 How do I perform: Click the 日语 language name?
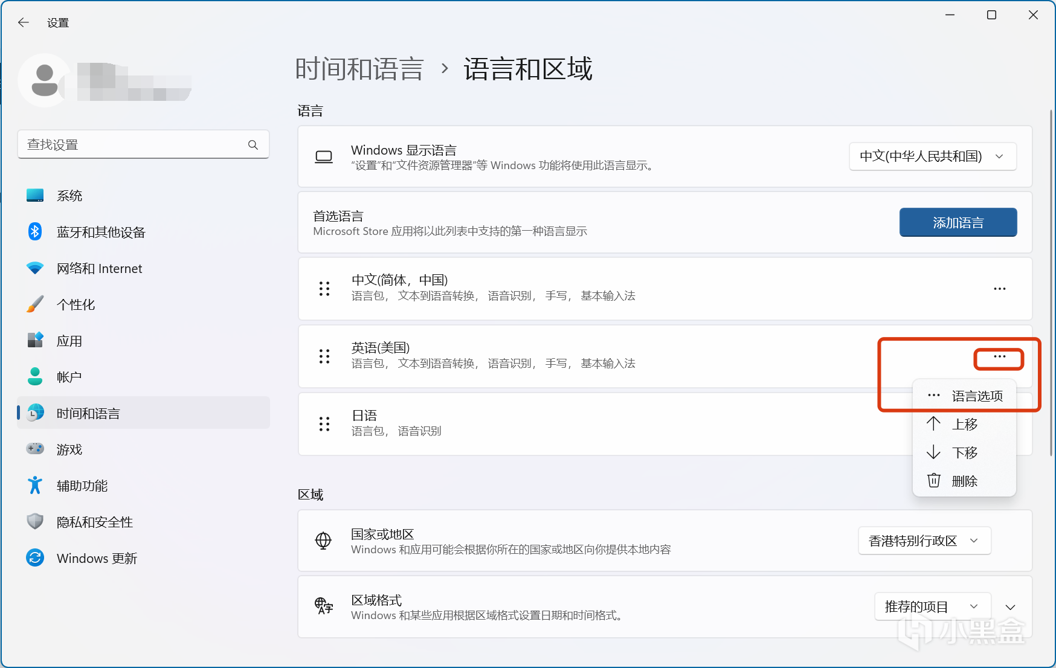click(x=364, y=416)
